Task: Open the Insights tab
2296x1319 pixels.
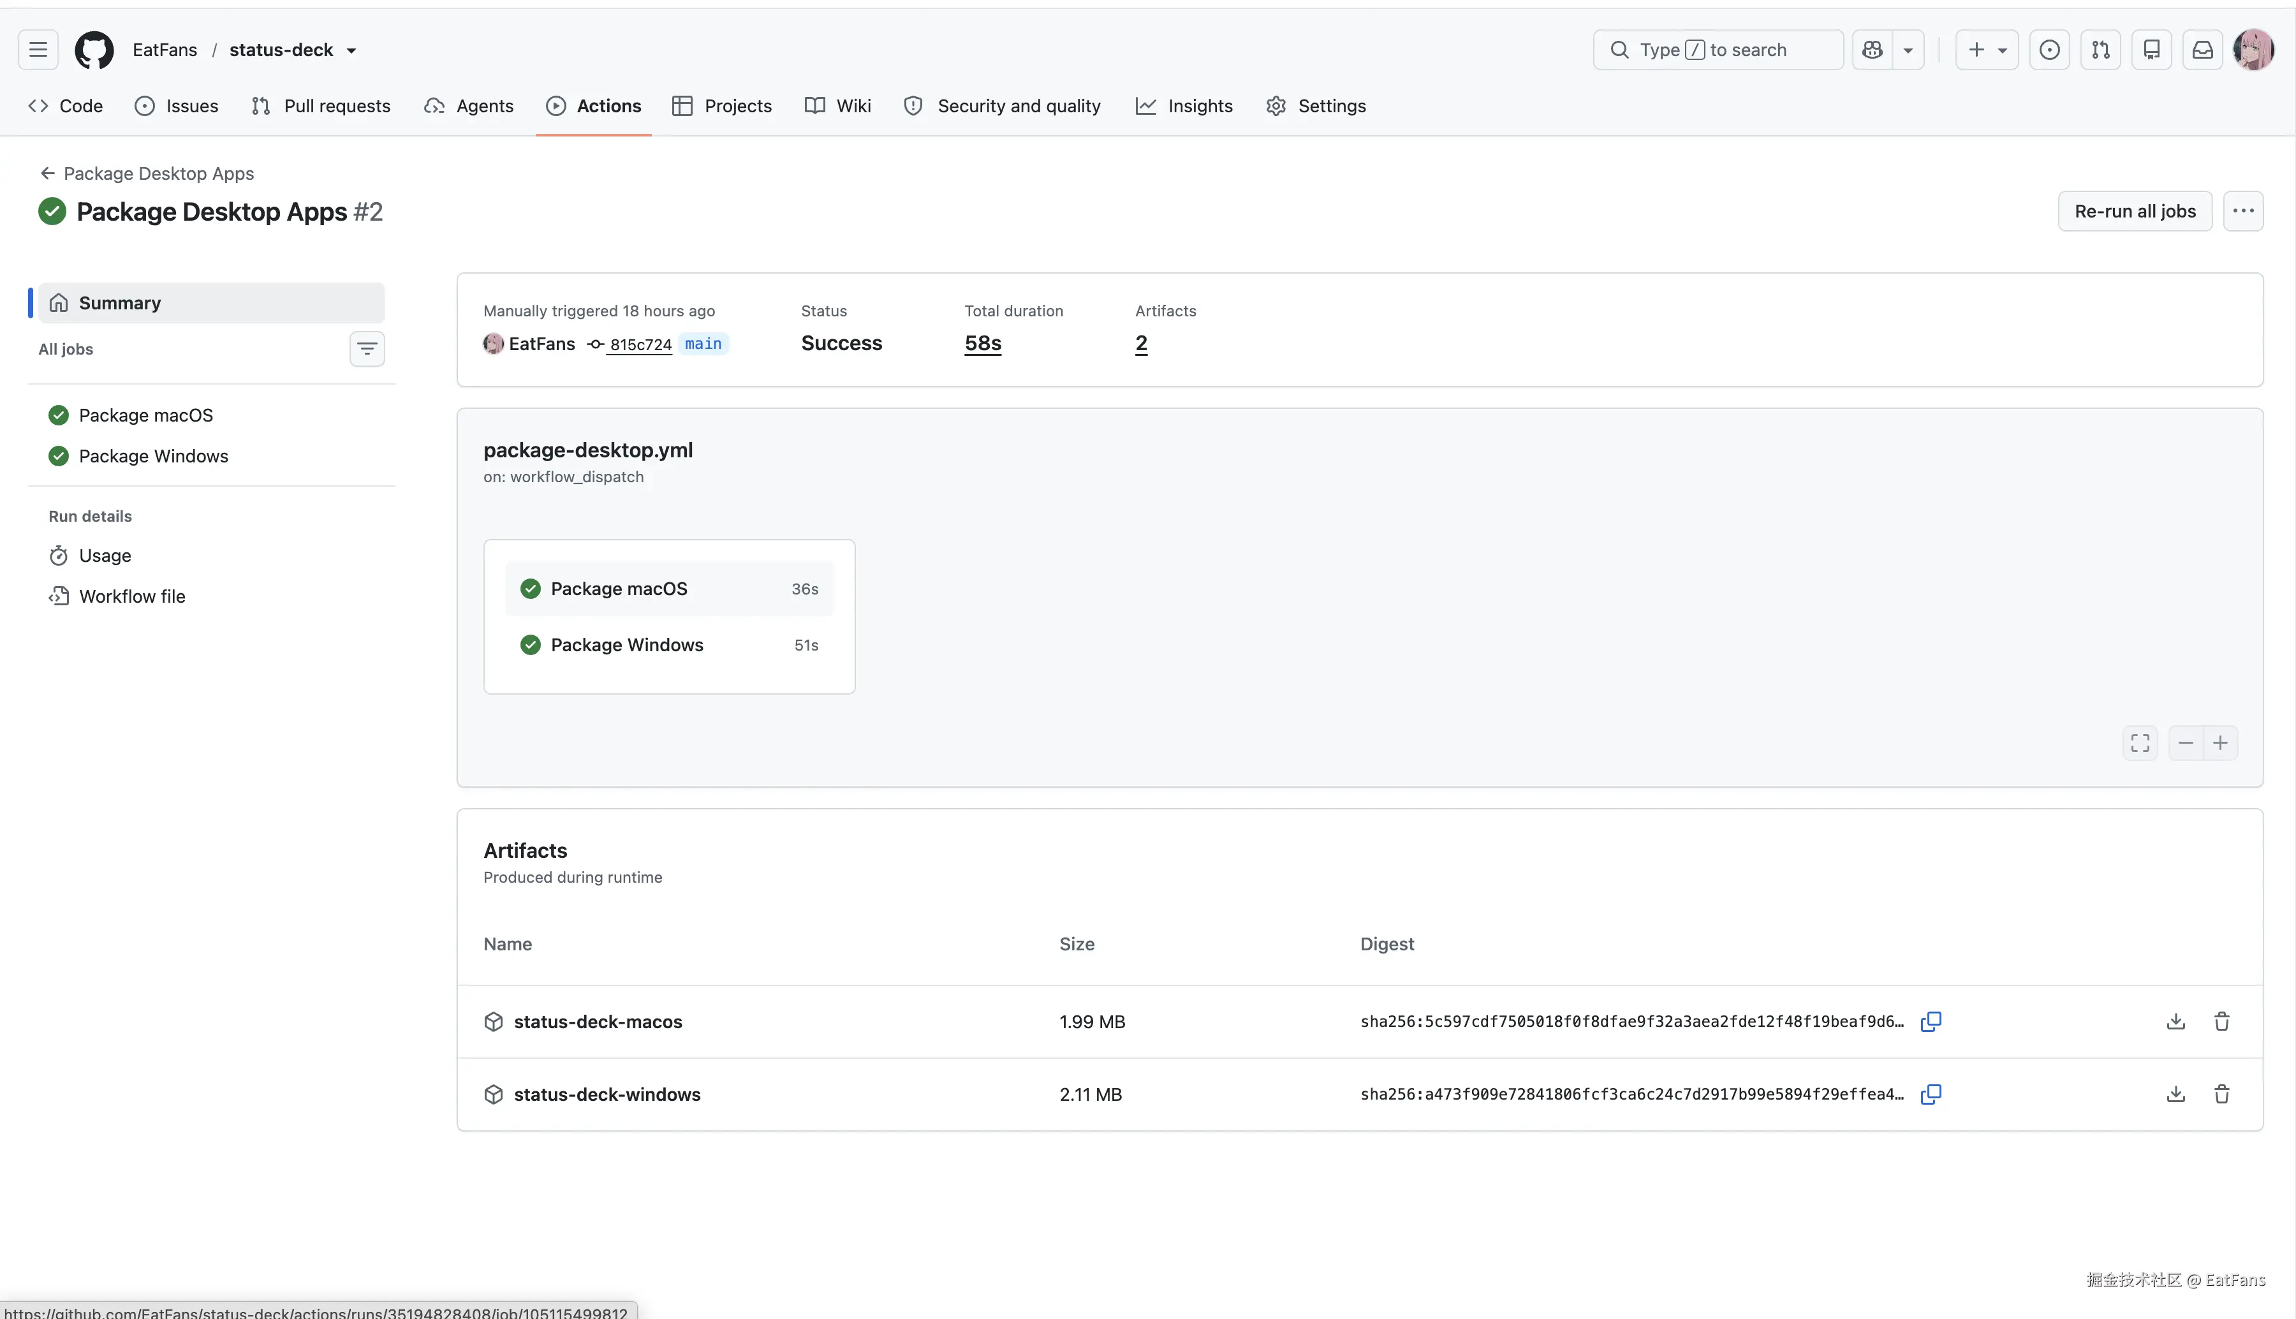Action: pyautogui.click(x=1185, y=106)
